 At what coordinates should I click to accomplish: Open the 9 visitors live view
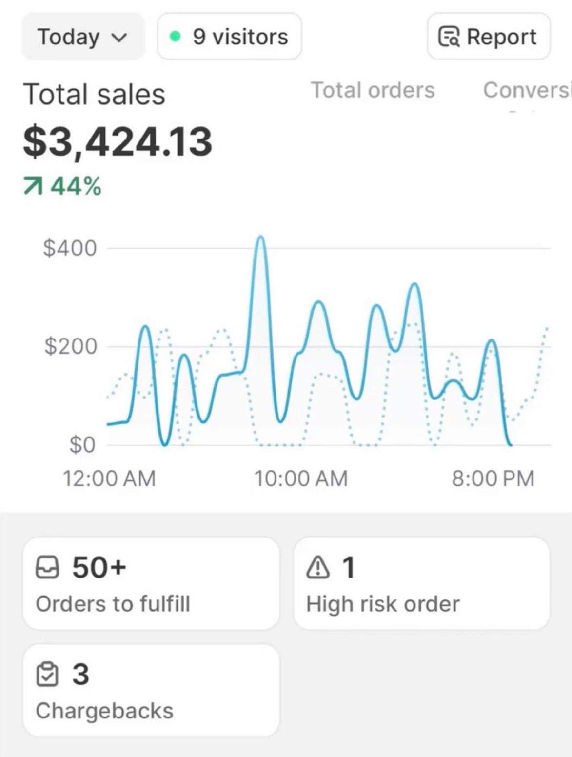point(230,37)
